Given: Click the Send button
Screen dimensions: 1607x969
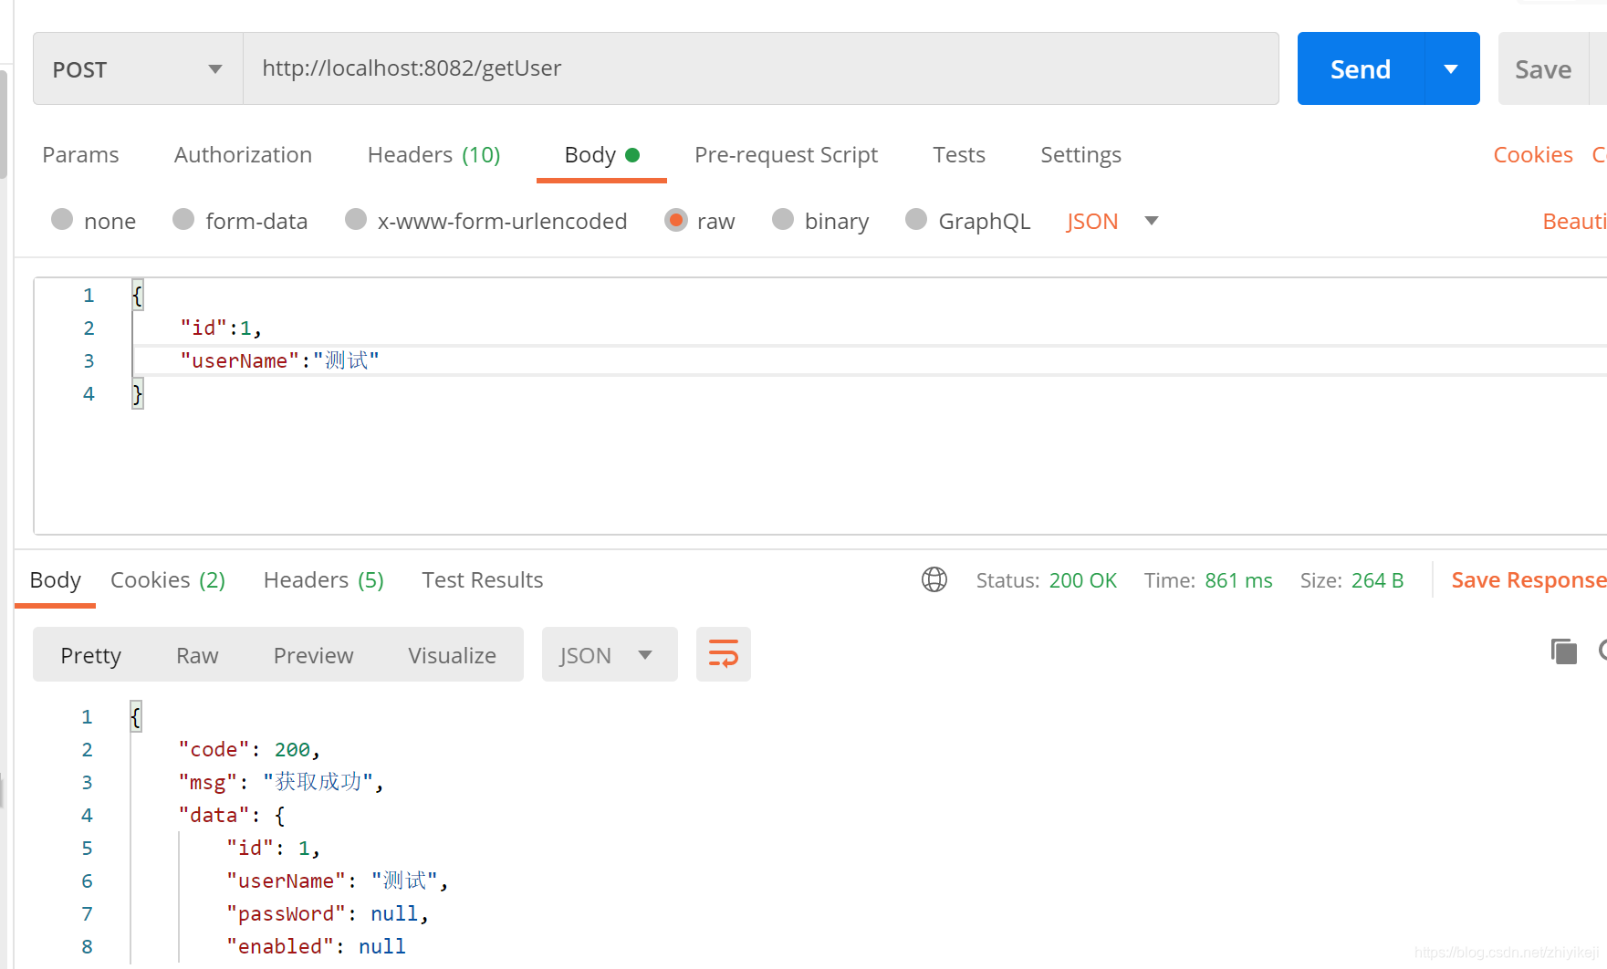Looking at the screenshot, I should (1361, 69).
